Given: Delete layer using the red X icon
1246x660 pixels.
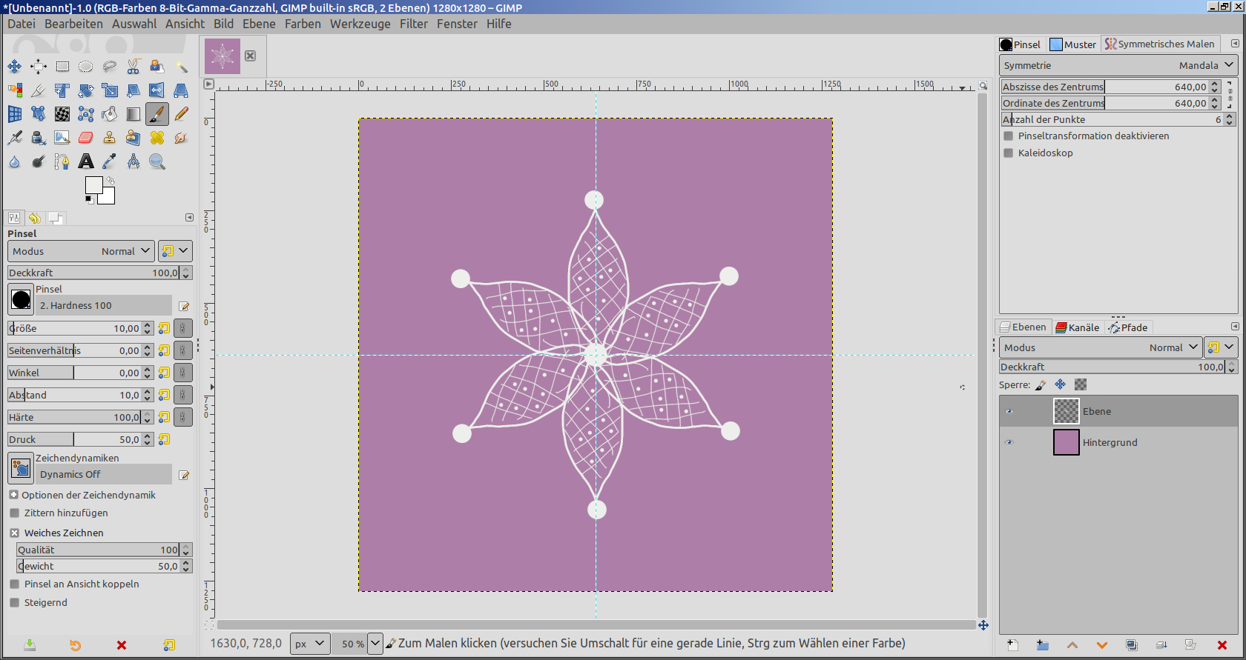Looking at the screenshot, I should pyautogui.click(x=1222, y=645).
